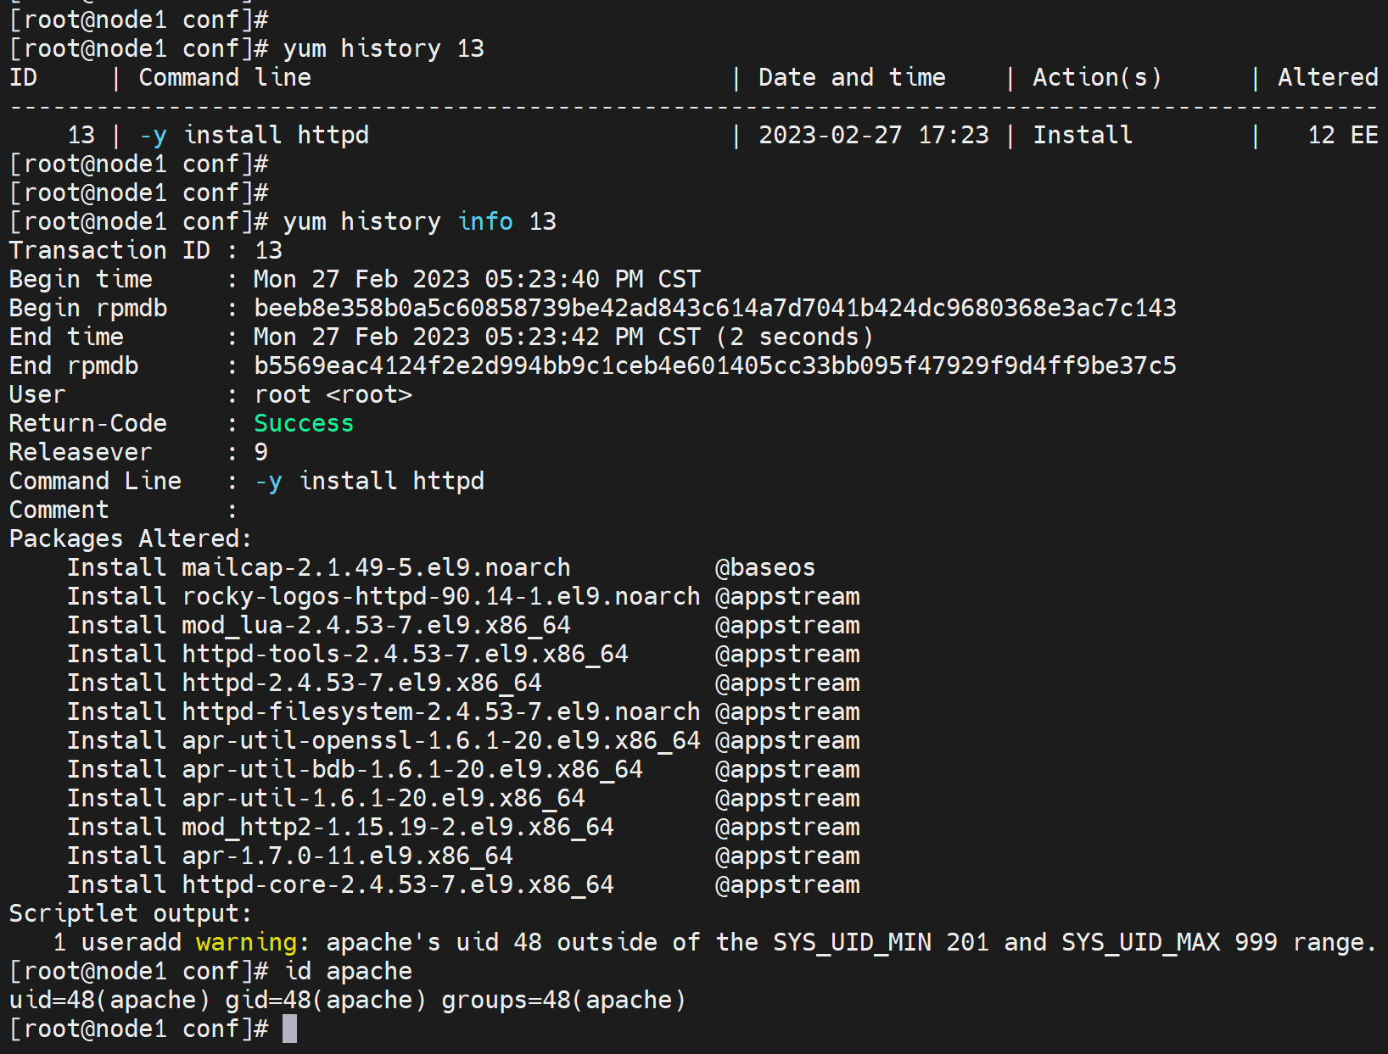Click the cyan info keyword in the command
Image resolution: width=1388 pixels, height=1054 pixels.
pos(485,221)
